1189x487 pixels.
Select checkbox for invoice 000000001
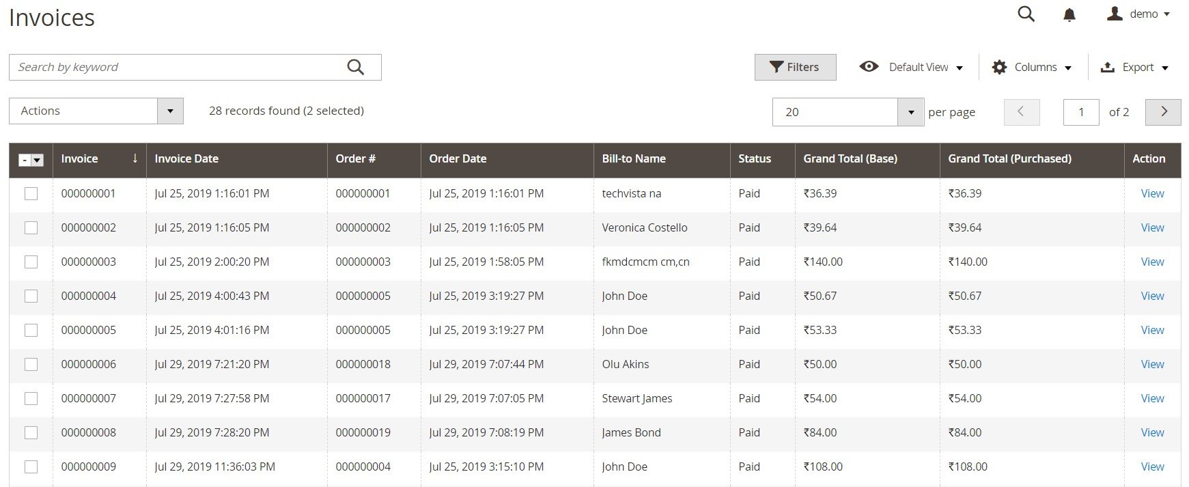[31, 194]
